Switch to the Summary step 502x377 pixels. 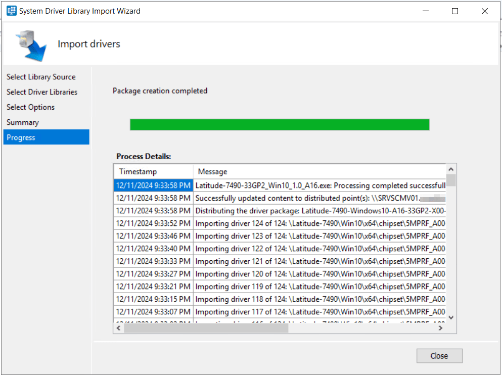click(23, 122)
